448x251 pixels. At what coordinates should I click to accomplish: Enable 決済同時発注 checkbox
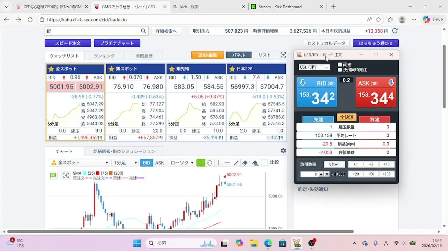pos(340,70)
